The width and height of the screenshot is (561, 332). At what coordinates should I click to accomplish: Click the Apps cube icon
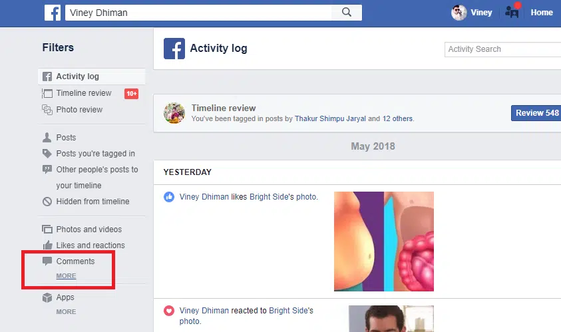click(x=47, y=297)
